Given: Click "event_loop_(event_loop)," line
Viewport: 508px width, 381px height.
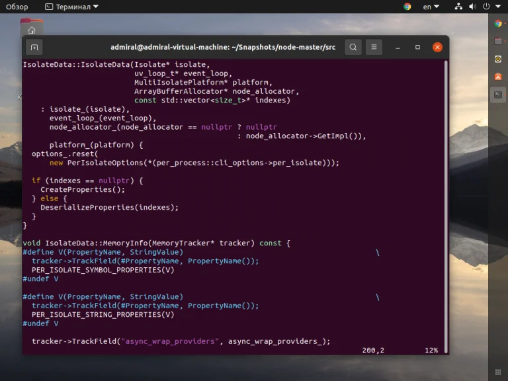Looking at the screenshot, I should pos(103,118).
